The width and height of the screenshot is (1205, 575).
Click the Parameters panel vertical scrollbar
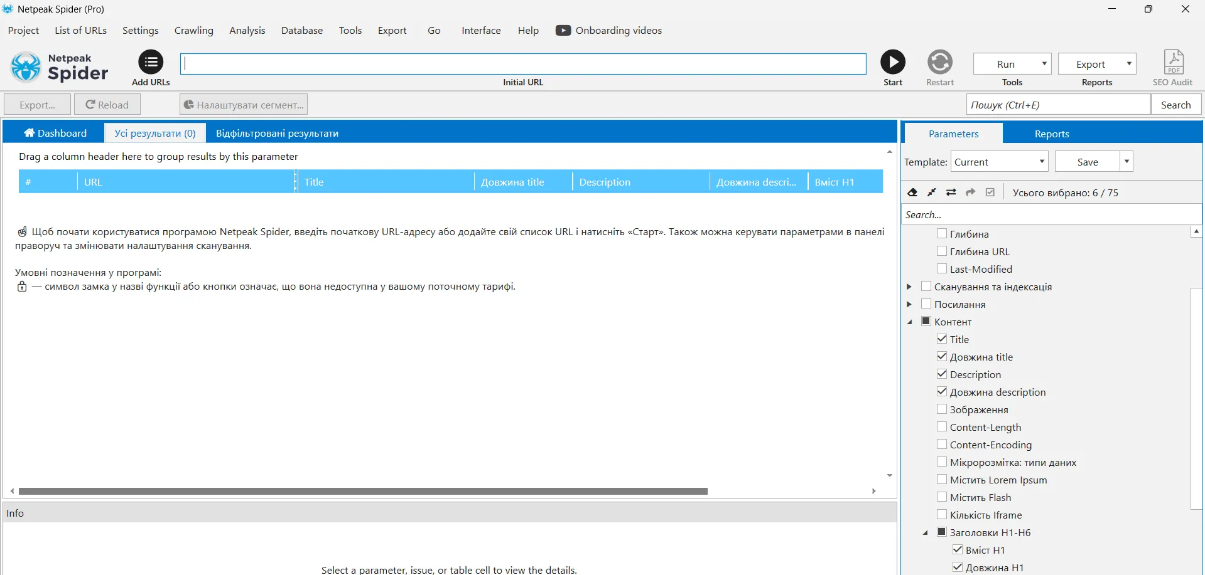click(1196, 398)
